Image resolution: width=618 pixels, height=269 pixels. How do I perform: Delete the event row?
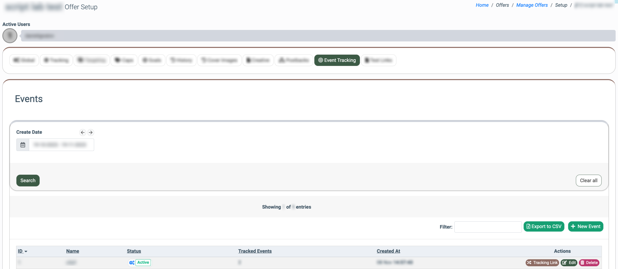589,263
